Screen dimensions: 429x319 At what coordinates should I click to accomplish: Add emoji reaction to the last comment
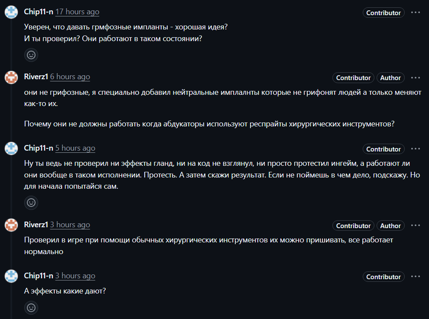[31, 307]
